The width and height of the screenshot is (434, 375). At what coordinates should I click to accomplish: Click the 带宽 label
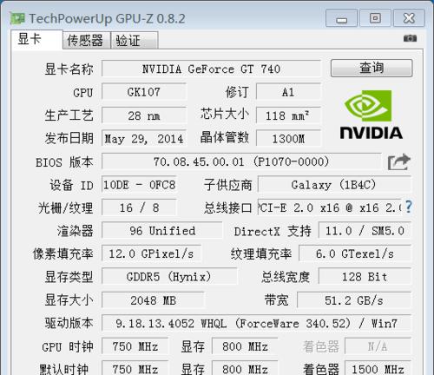pos(276,300)
